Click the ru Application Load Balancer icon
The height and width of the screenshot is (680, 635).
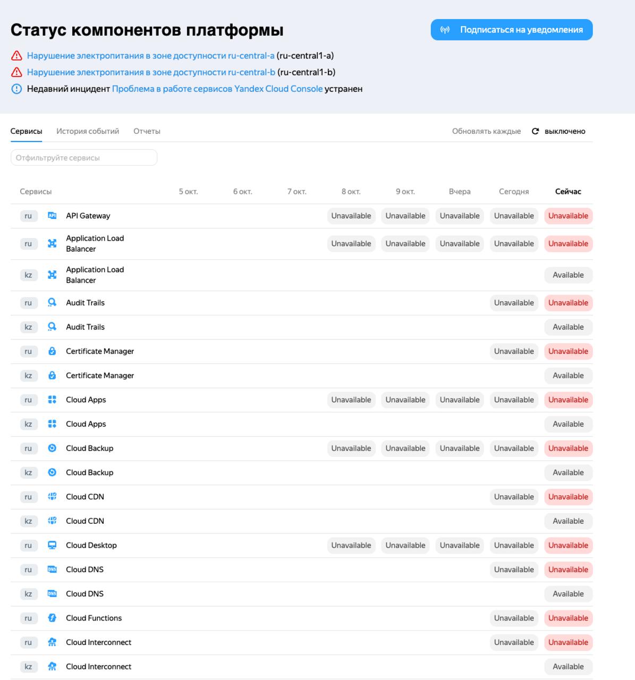tap(52, 244)
